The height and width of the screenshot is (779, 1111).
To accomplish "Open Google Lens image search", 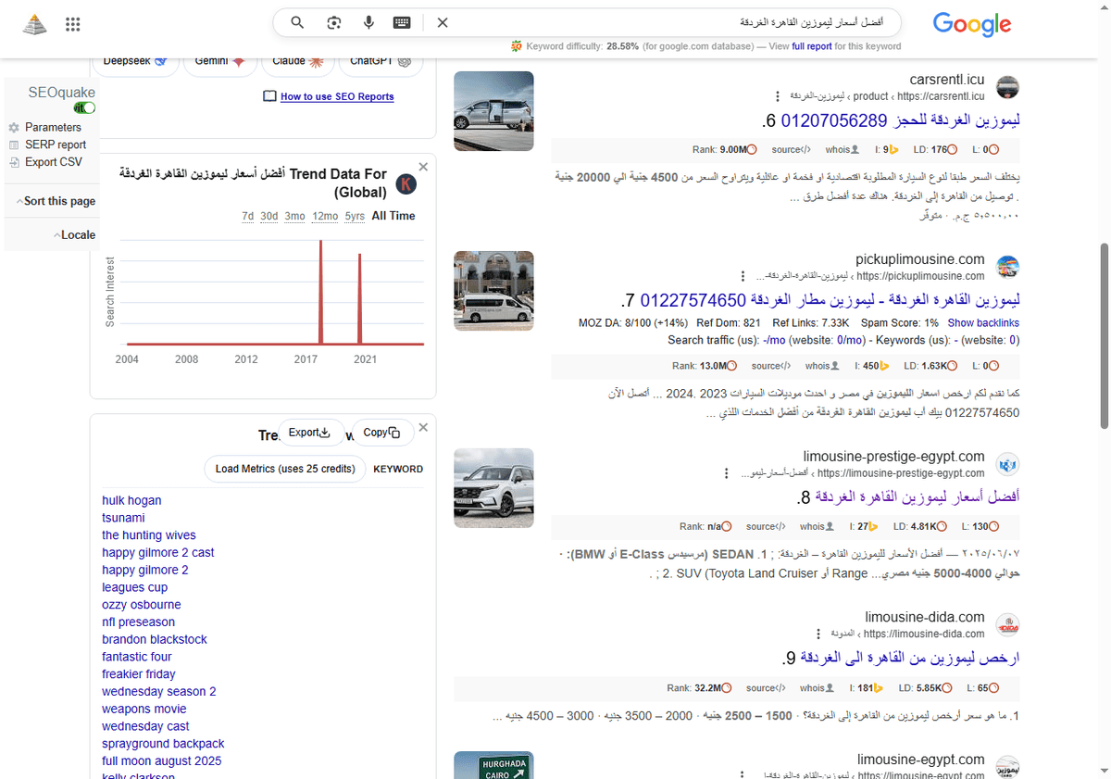I will pyautogui.click(x=332, y=22).
